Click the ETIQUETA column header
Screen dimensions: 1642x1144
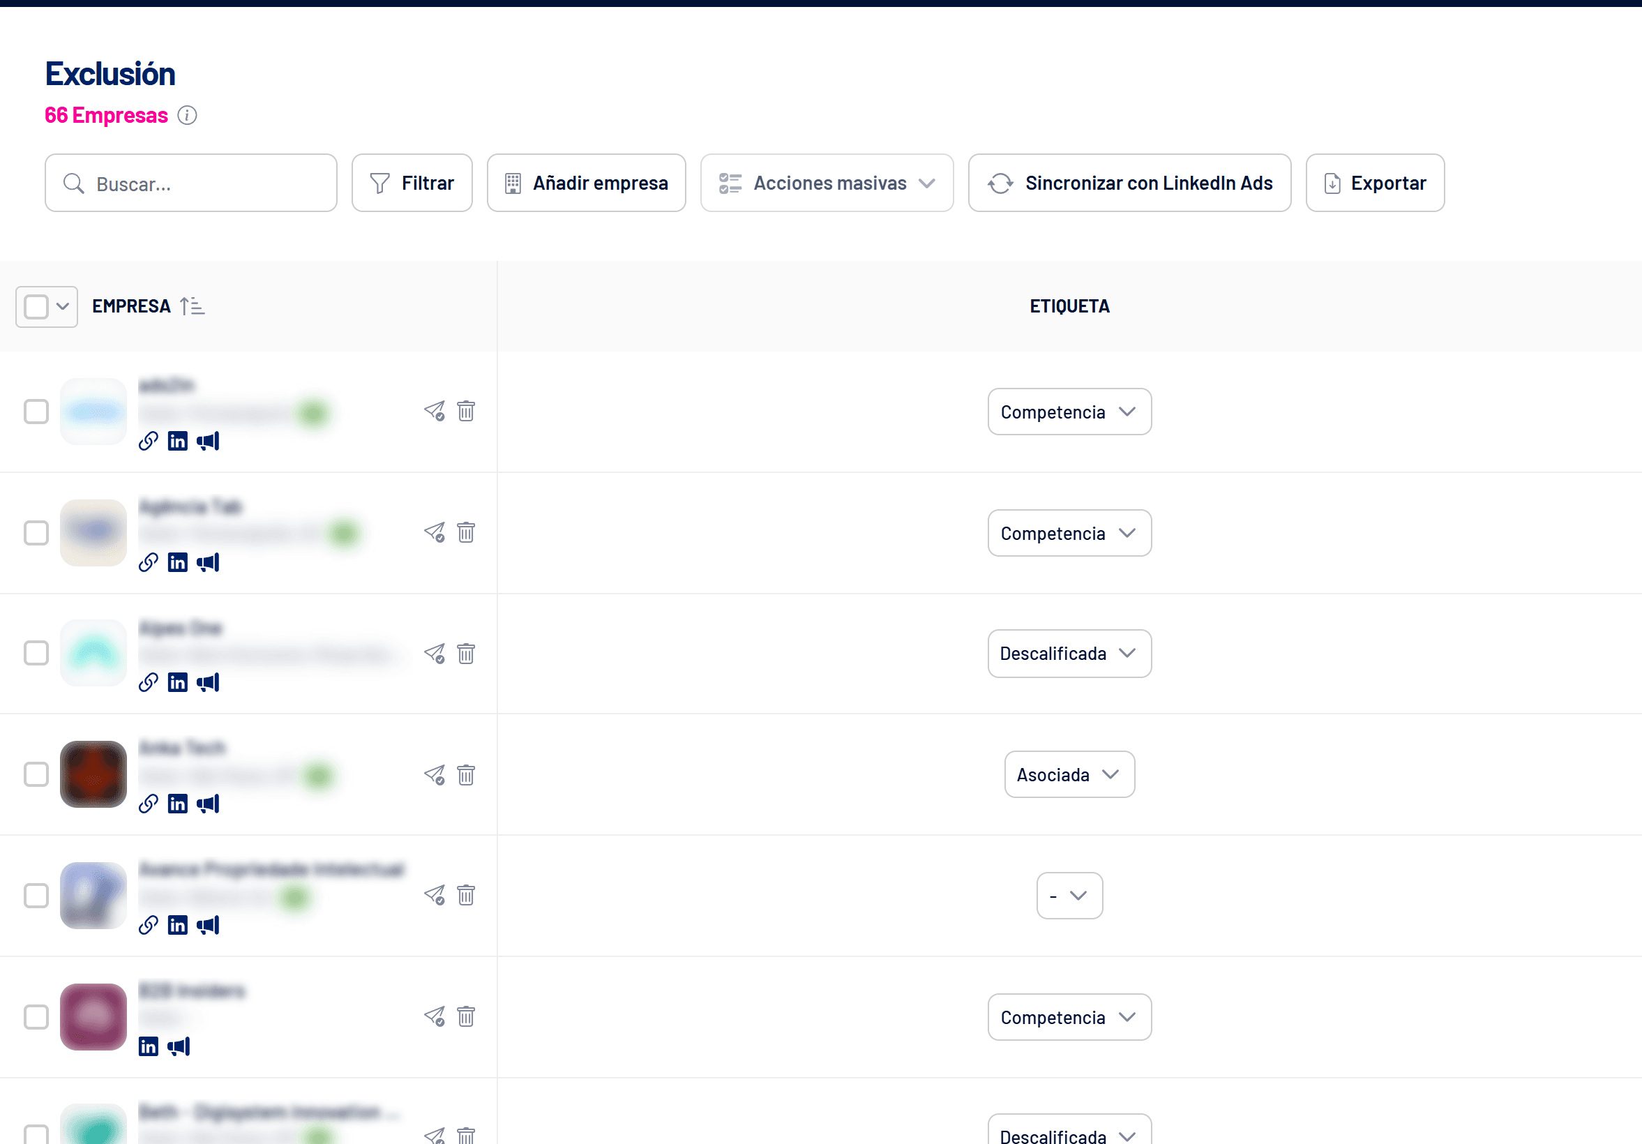[x=1069, y=307]
